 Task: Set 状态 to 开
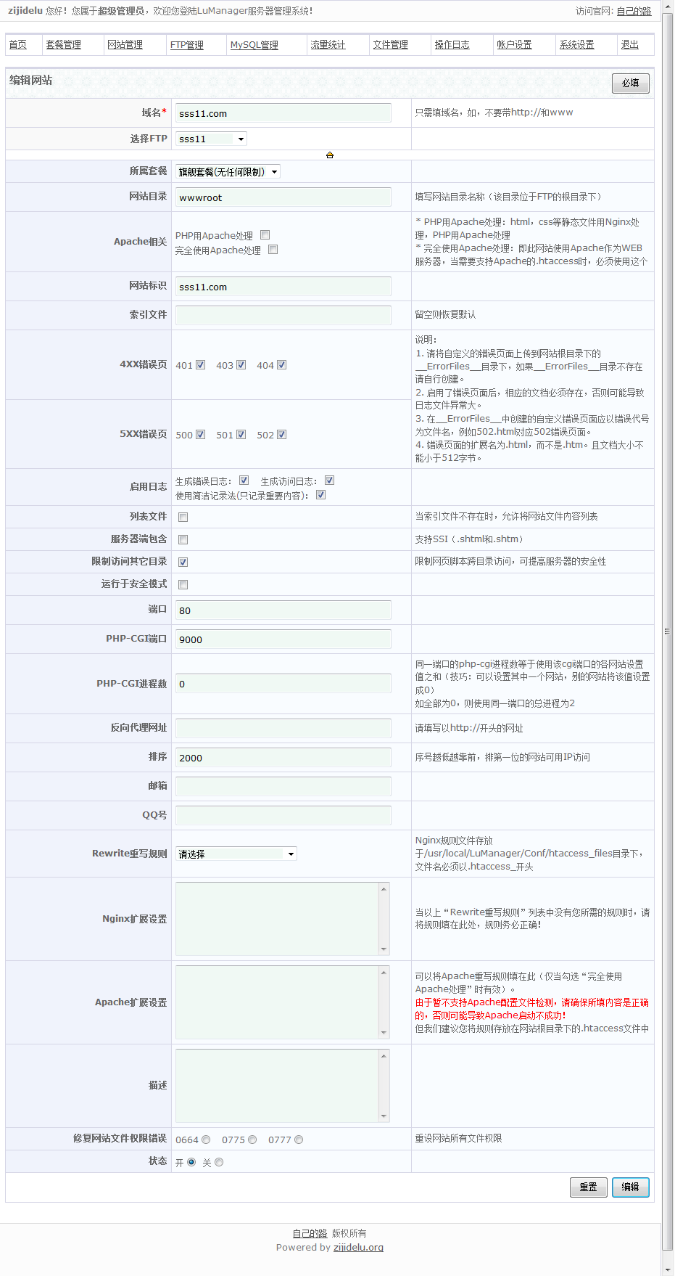(192, 1162)
